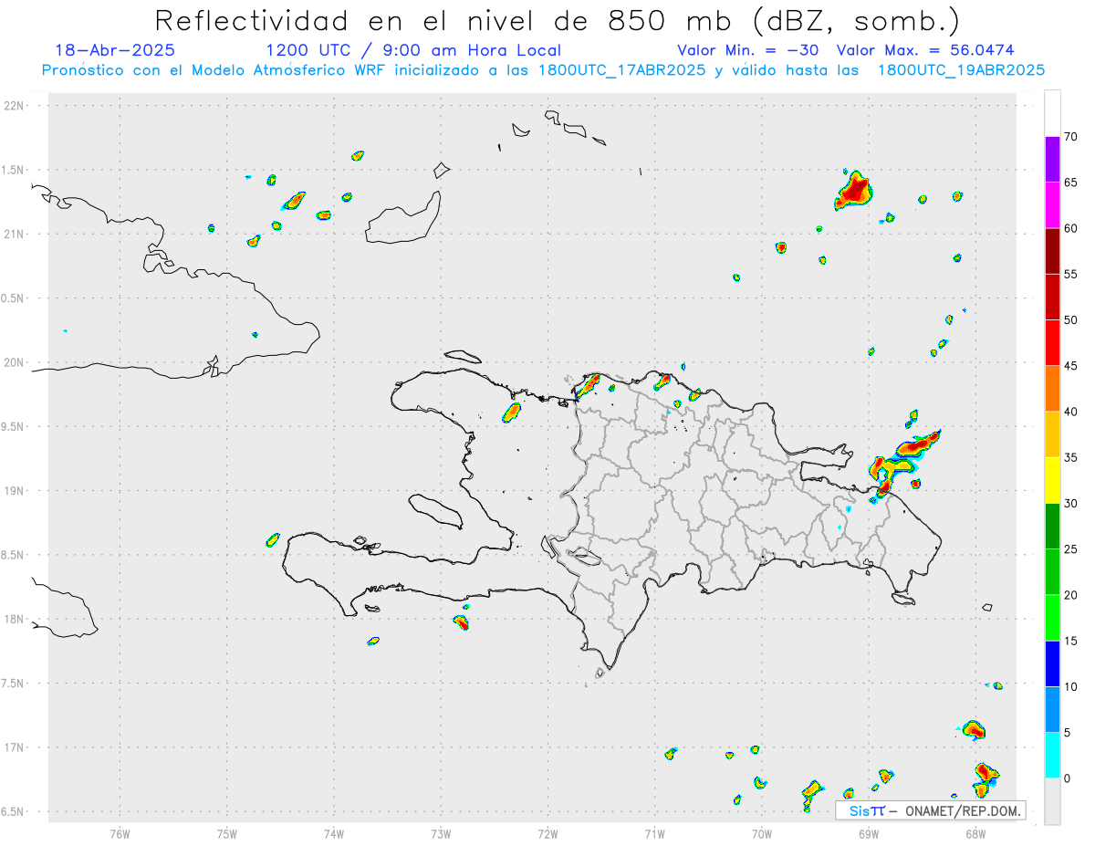Click the 'Valor Max. = 56.0474' text
Image resolution: width=1095 pixels, height=846 pixels.
[925, 50]
